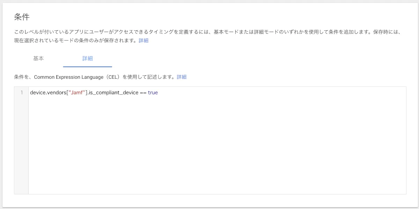Viewport: 419px width, 209px height.
Task: Click the == operator in the expression
Action: click(x=143, y=93)
